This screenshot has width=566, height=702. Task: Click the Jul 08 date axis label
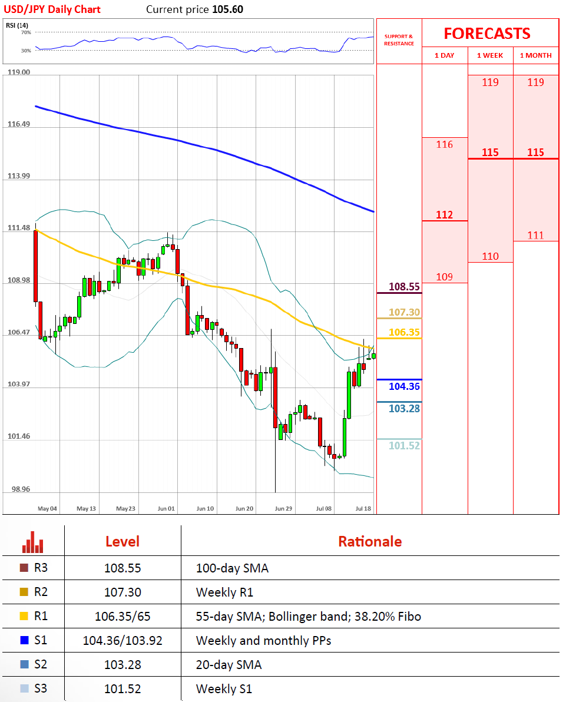point(324,509)
